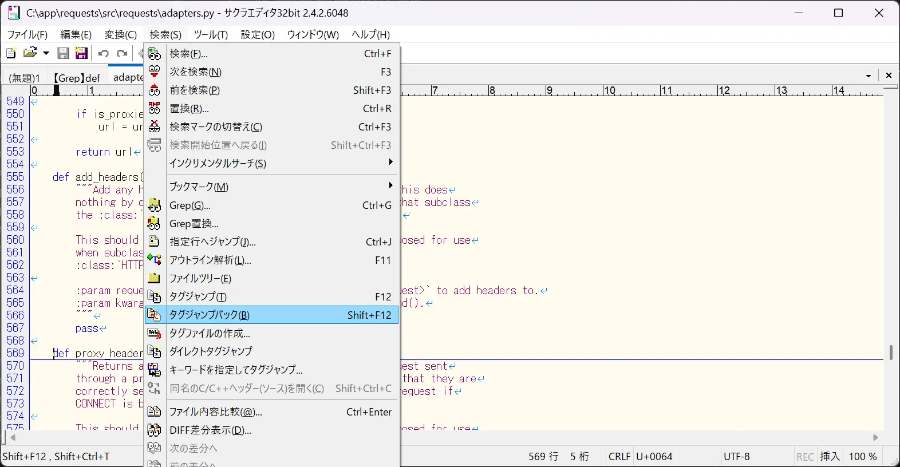Choose Grep(G)... from the search menu
The image size is (900, 467).
tap(190, 205)
